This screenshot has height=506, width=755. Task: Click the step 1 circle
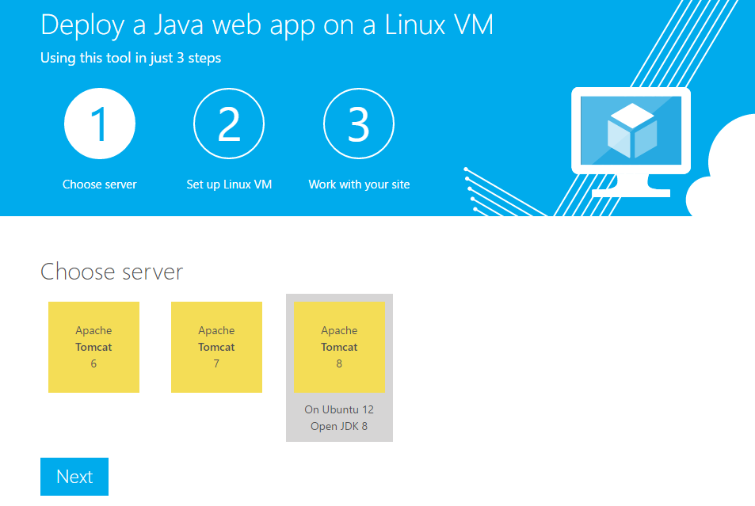click(100, 124)
